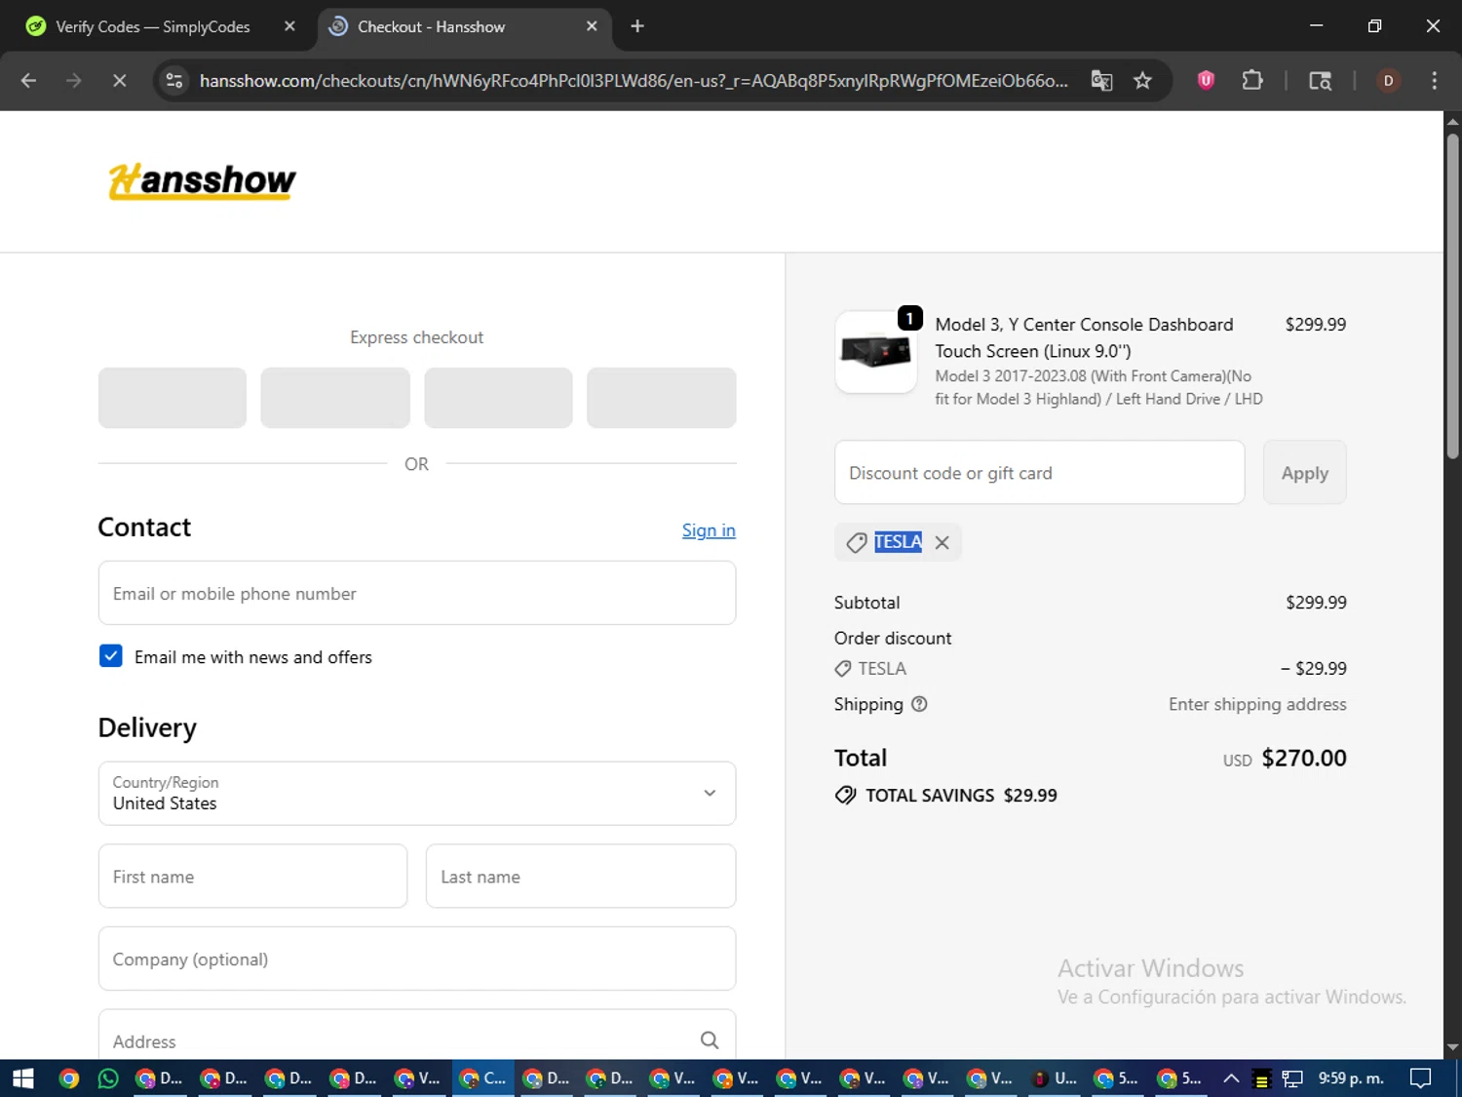This screenshot has height=1097, width=1462.
Task: Open the Windows Start menu
Action: click(x=22, y=1078)
